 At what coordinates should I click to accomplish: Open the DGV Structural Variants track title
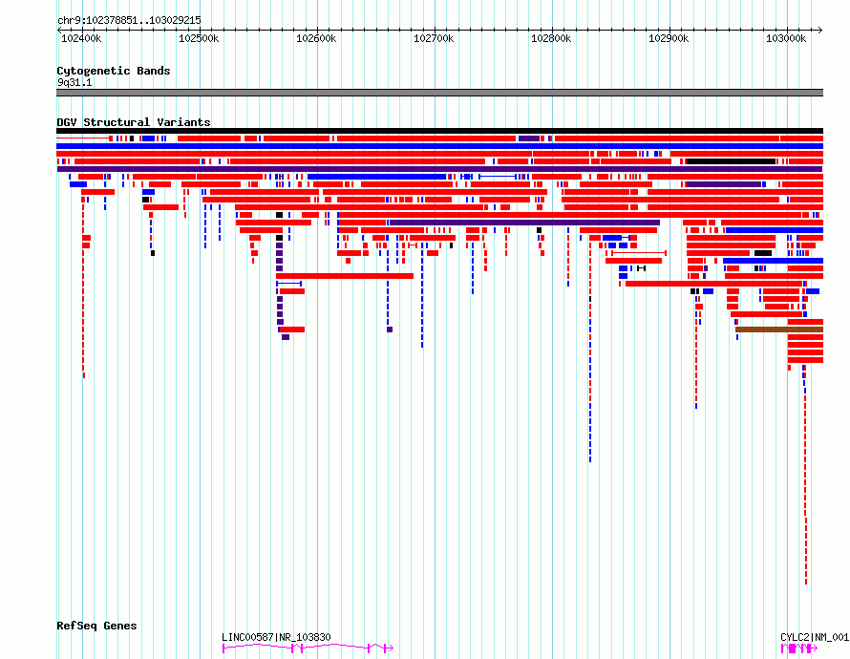coord(134,122)
